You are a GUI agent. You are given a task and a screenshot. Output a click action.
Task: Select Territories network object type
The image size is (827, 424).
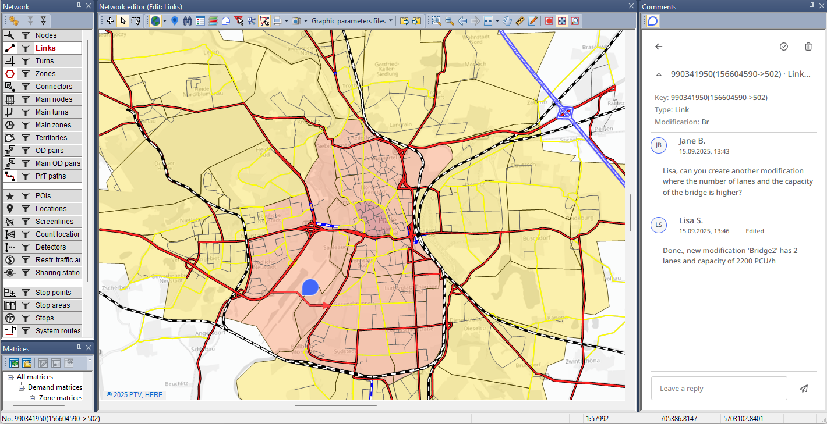(x=51, y=138)
